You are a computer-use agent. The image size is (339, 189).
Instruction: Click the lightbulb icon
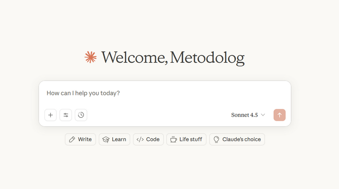pyautogui.click(x=216, y=140)
